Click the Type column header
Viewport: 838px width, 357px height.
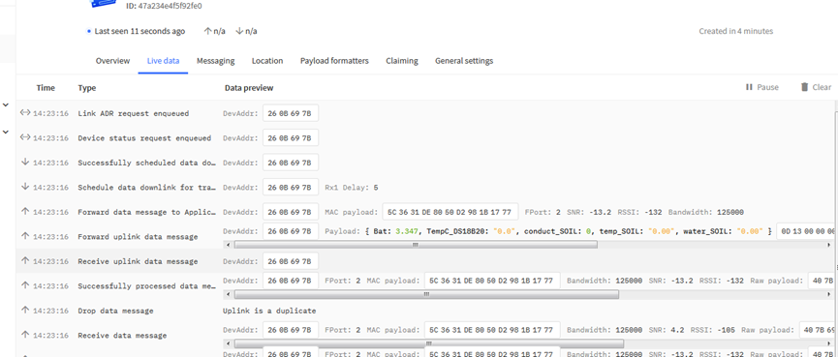(x=87, y=87)
